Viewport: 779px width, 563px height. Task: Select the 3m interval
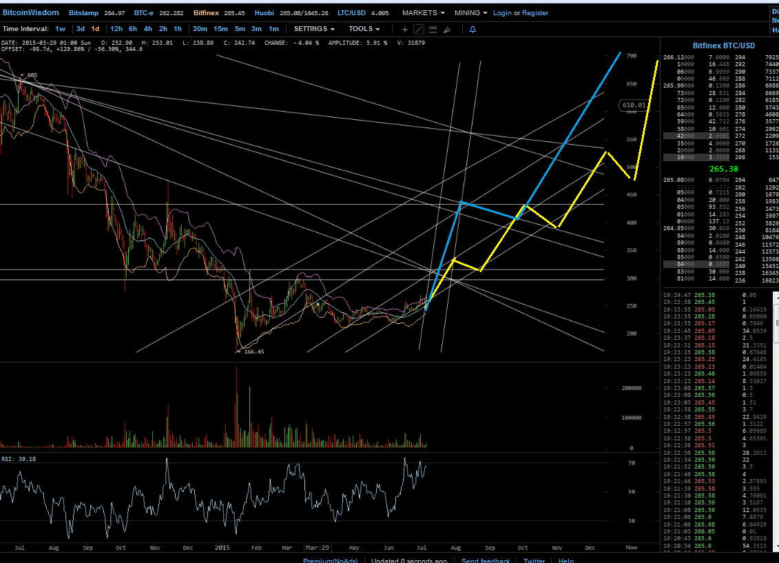256,29
